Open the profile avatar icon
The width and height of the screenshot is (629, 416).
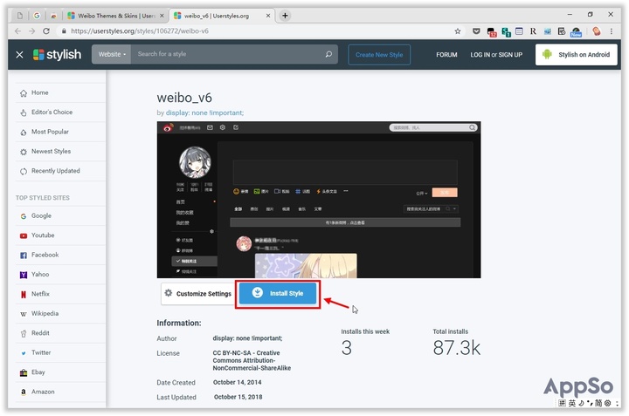coord(597,31)
